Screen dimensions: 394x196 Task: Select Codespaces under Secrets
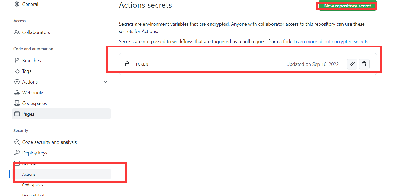point(33,185)
